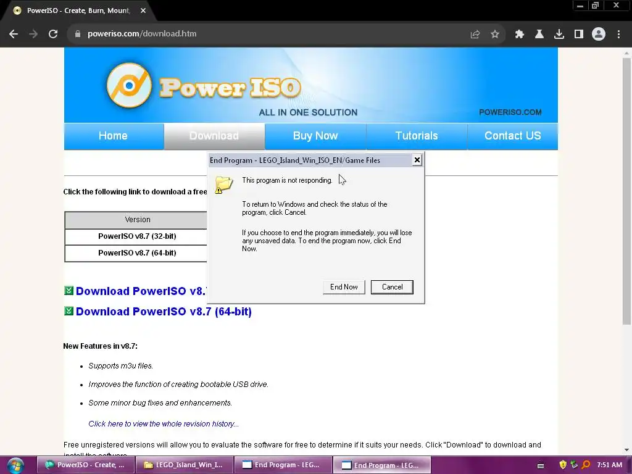This screenshot has width=632, height=474.
Task: Click the 7:51 AM taskbar clock
Action: point(609,465)
